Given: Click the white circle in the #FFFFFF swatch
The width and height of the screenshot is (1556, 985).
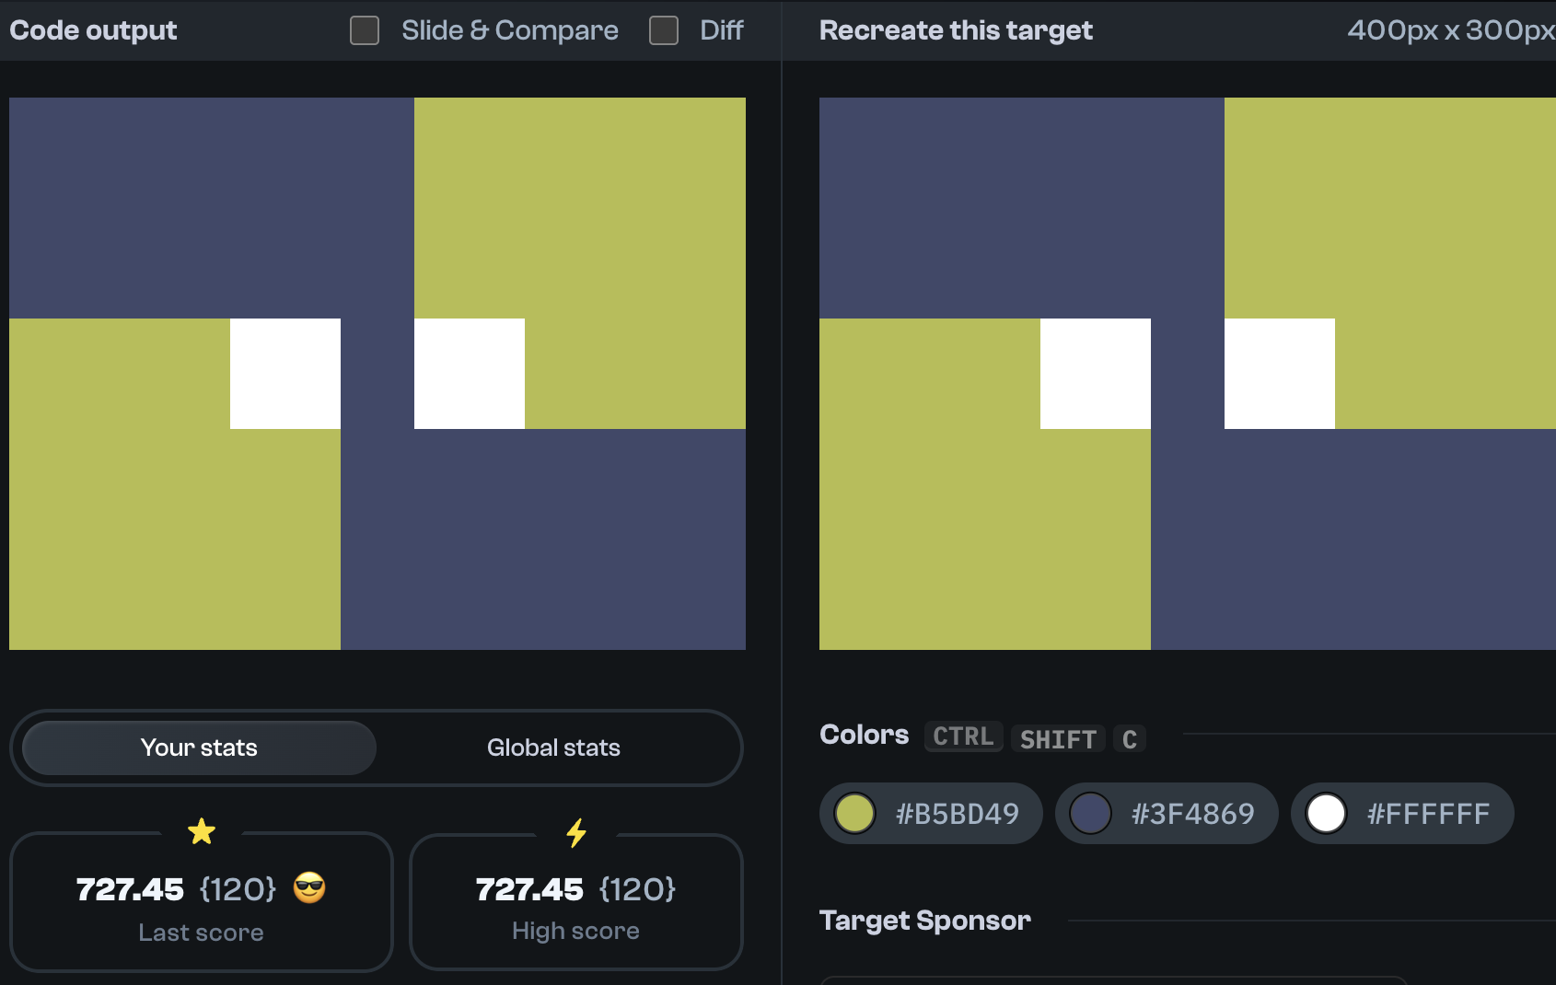Looking at the screenshot, I should [x=1326, y=813].
